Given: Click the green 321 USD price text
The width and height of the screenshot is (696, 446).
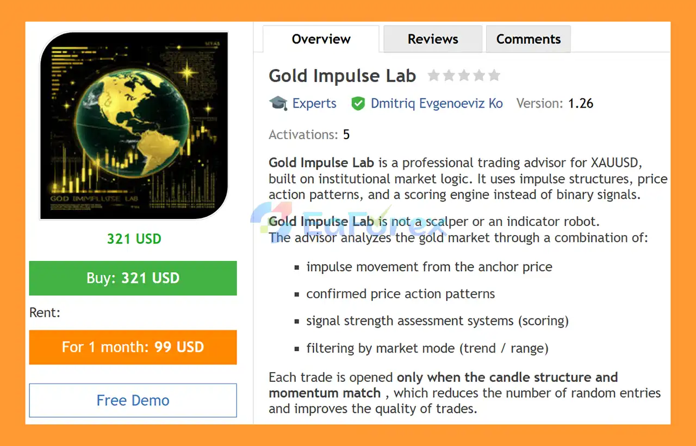Looking at the screenshot, I should coord(134,238).
